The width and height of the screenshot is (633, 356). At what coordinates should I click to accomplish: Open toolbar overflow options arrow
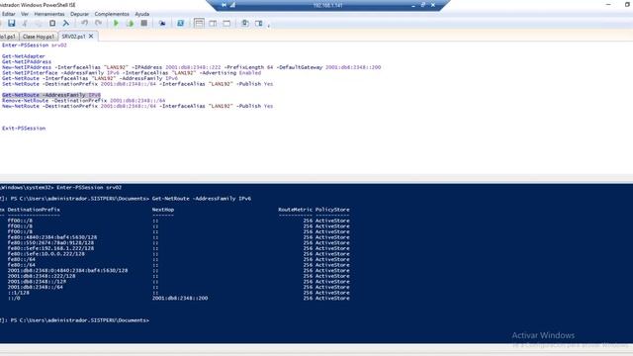[x=268, y=25]
